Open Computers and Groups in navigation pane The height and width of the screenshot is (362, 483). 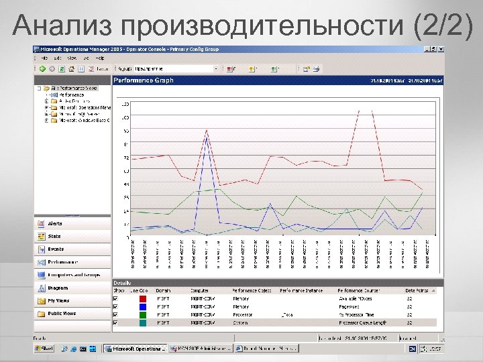click(x=72, y=276)
